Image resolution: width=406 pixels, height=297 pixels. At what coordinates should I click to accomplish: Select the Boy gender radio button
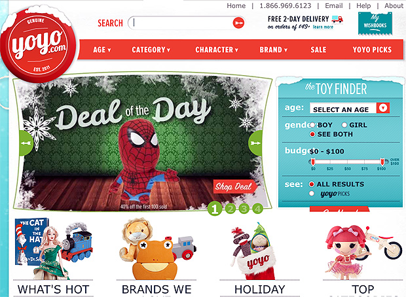[312, 125]
